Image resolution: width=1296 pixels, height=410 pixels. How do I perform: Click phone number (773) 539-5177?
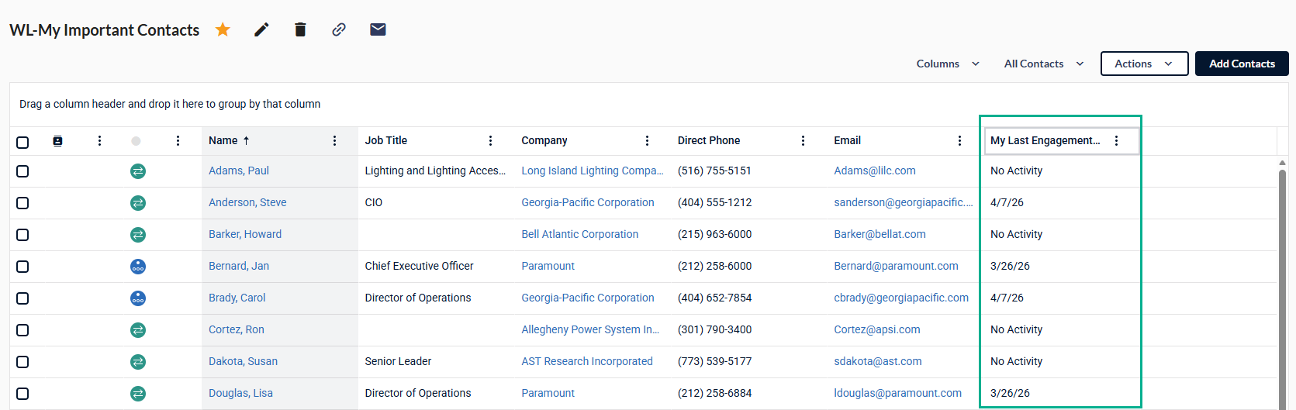click(714, 361)
